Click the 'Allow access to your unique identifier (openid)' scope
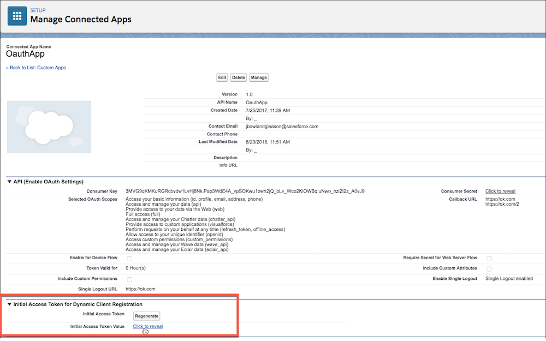Screen dimensions: 546x341 174,235
